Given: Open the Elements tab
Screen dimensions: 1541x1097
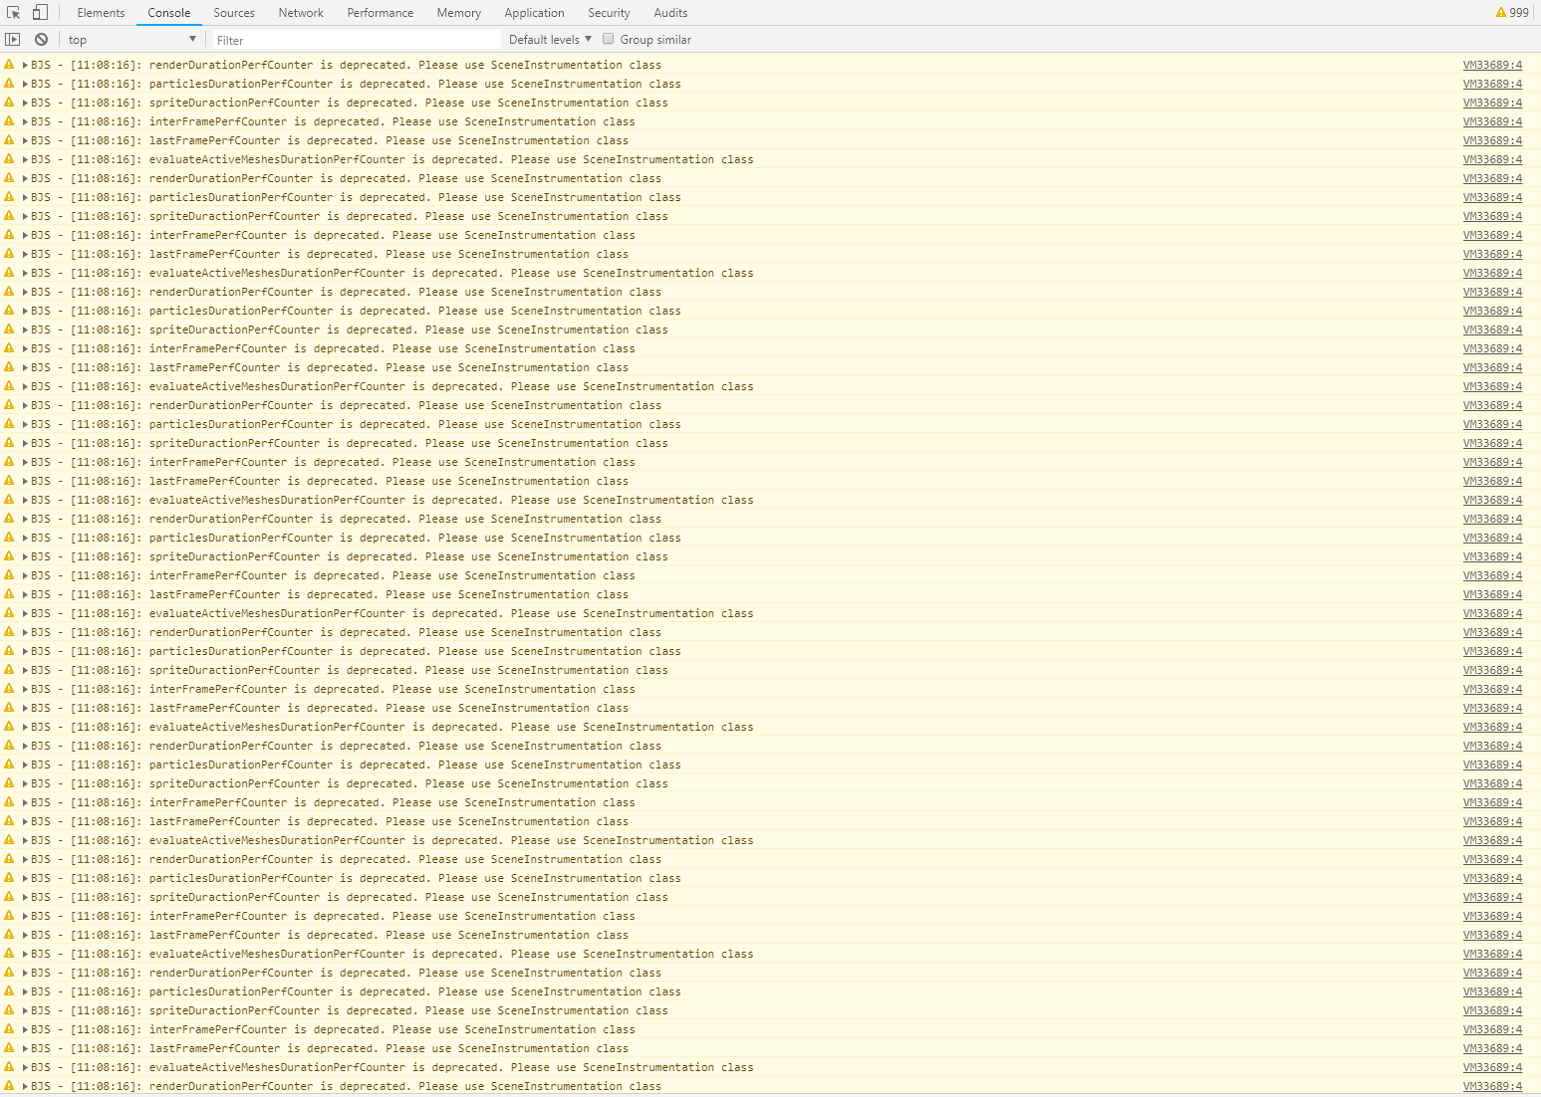Looking at the screenshot, I should click(101, 13).
